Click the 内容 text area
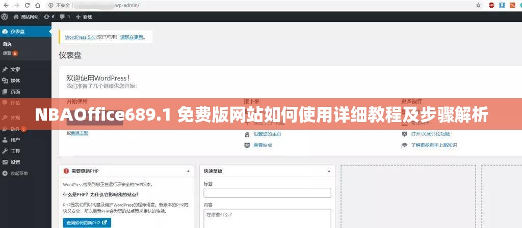 pyautogui.click(x=267, y=218)
